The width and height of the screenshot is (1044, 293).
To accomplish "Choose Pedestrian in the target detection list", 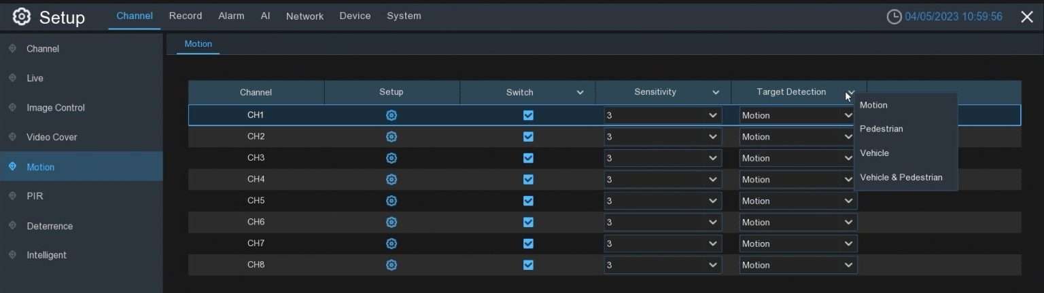I will point(881,129).
